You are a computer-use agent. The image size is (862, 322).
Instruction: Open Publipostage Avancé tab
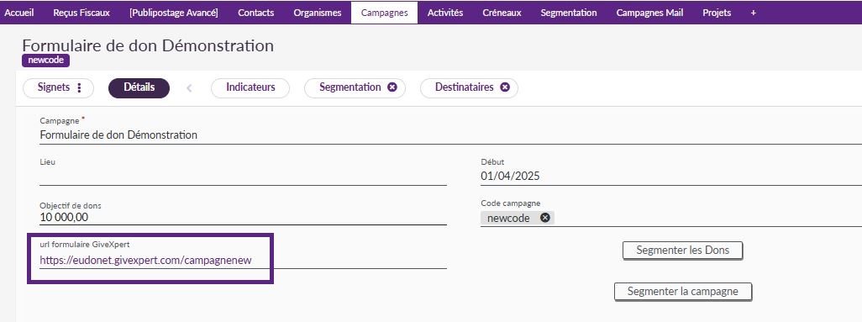tap(174, 13)
